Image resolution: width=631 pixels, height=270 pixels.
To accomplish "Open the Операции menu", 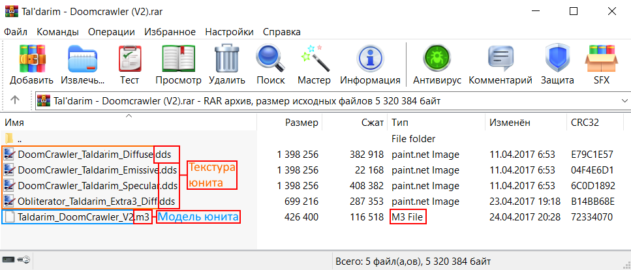I will click(x=112, y=32).
